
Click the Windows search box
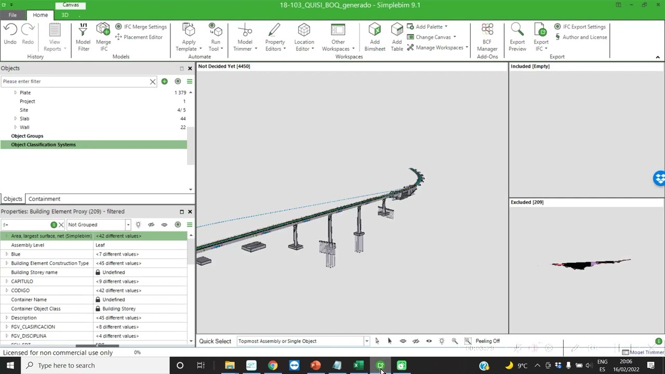click(x=95, y=366)
